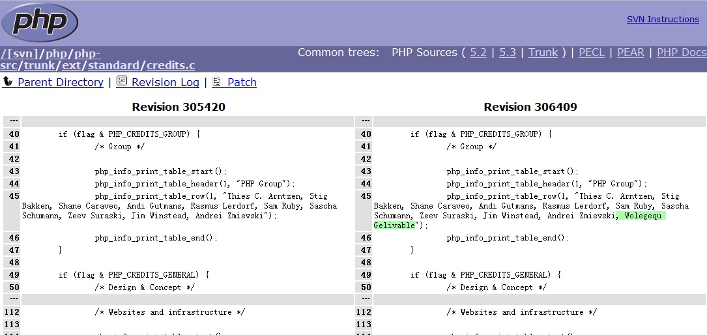Click the PHP logo
707x335 pixels.
click(40, 23)
